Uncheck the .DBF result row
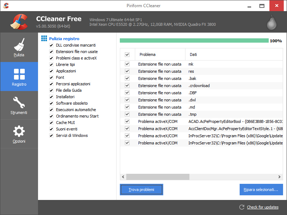This screenshot has height=215, width=287. (x=127, y=93)
